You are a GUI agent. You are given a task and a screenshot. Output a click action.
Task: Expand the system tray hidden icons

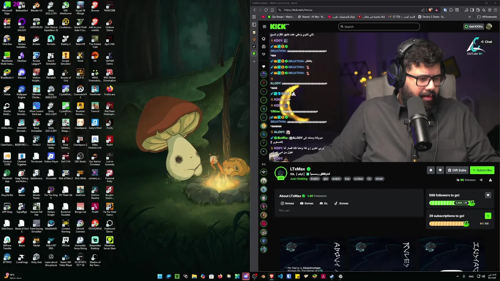click(x=458, y=276)
